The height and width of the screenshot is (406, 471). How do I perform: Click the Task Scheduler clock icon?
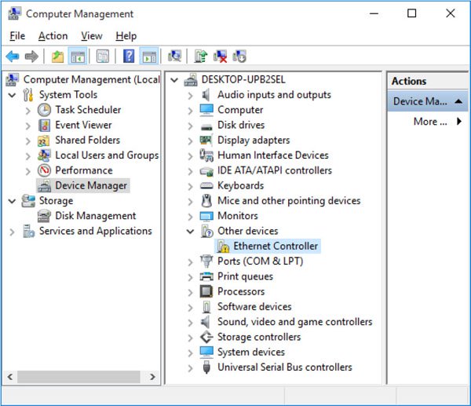click(x=45, y=110)
